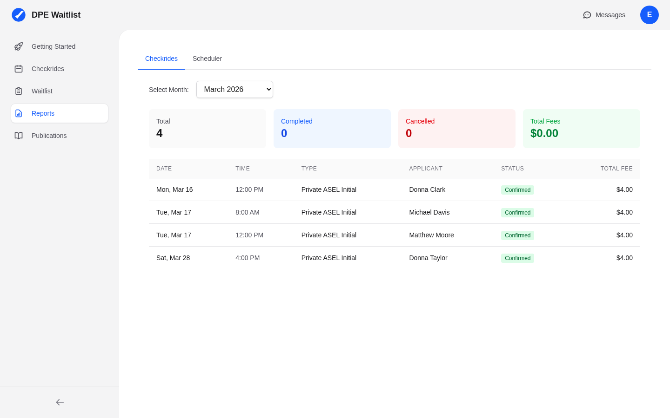
Task: Open the Waitlist clipboard icon
Action: [x=18, y=91]
